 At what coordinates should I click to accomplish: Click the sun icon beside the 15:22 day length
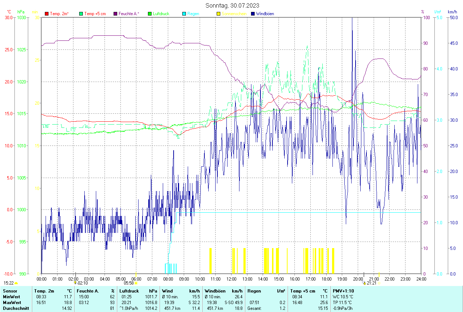click(16, 283)
